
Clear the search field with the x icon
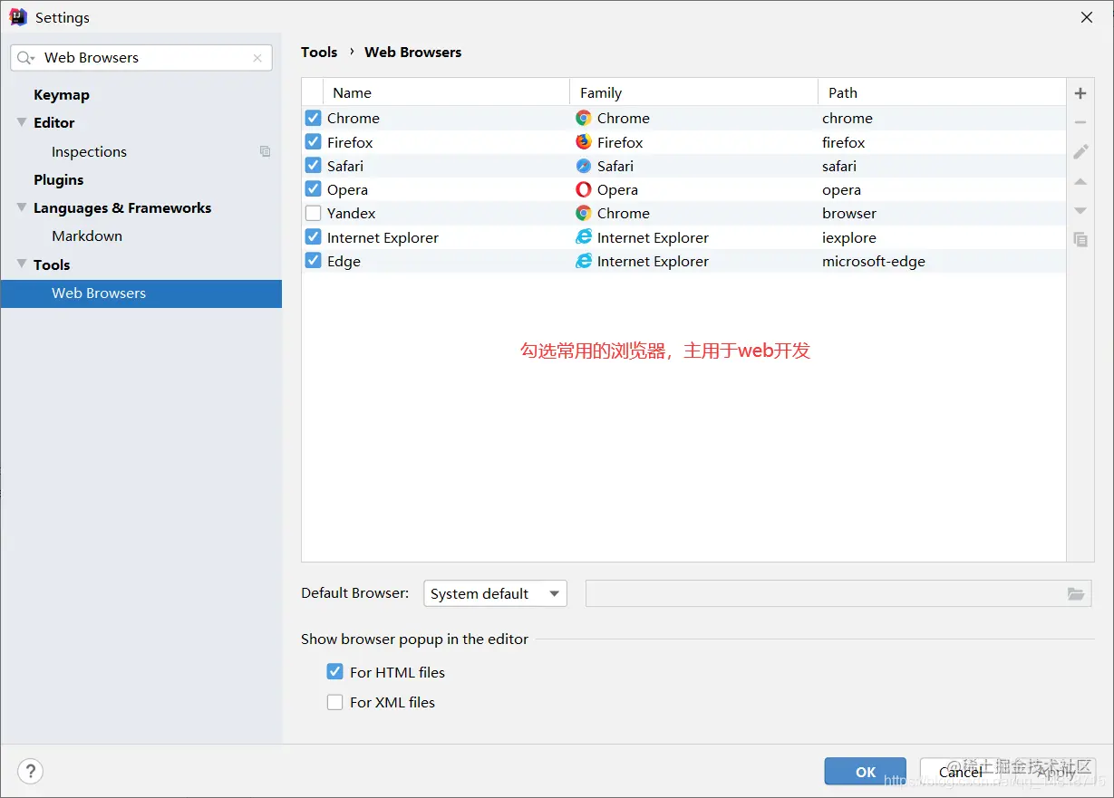point(257,58)
